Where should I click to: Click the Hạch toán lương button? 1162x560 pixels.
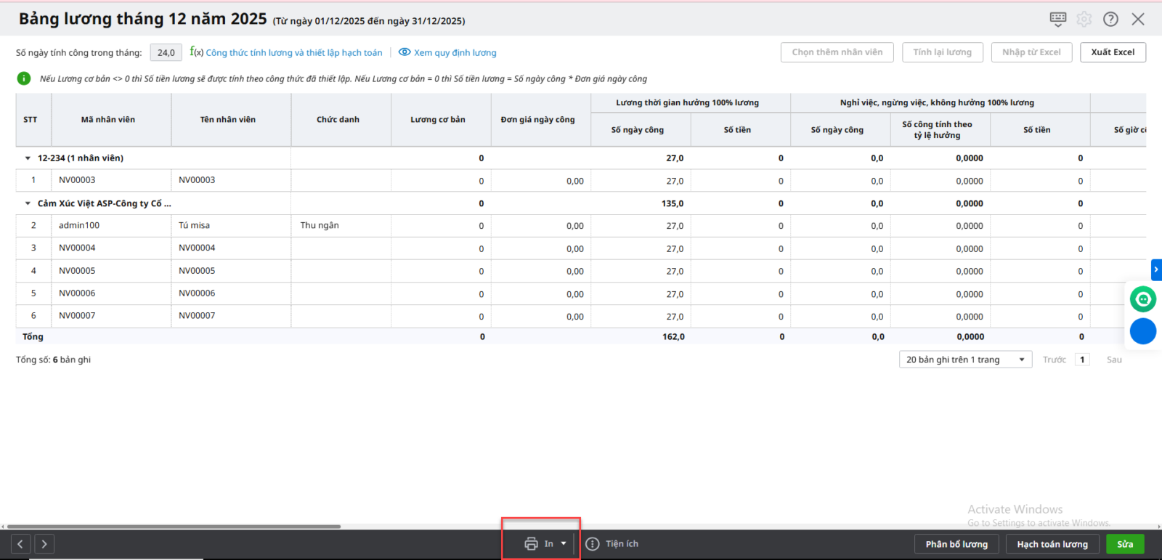pyautogui.click(x=1052, y=544)
